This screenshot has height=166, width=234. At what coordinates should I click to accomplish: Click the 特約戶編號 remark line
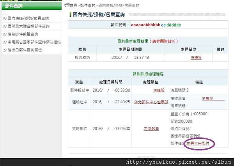(x=181, y=129)
